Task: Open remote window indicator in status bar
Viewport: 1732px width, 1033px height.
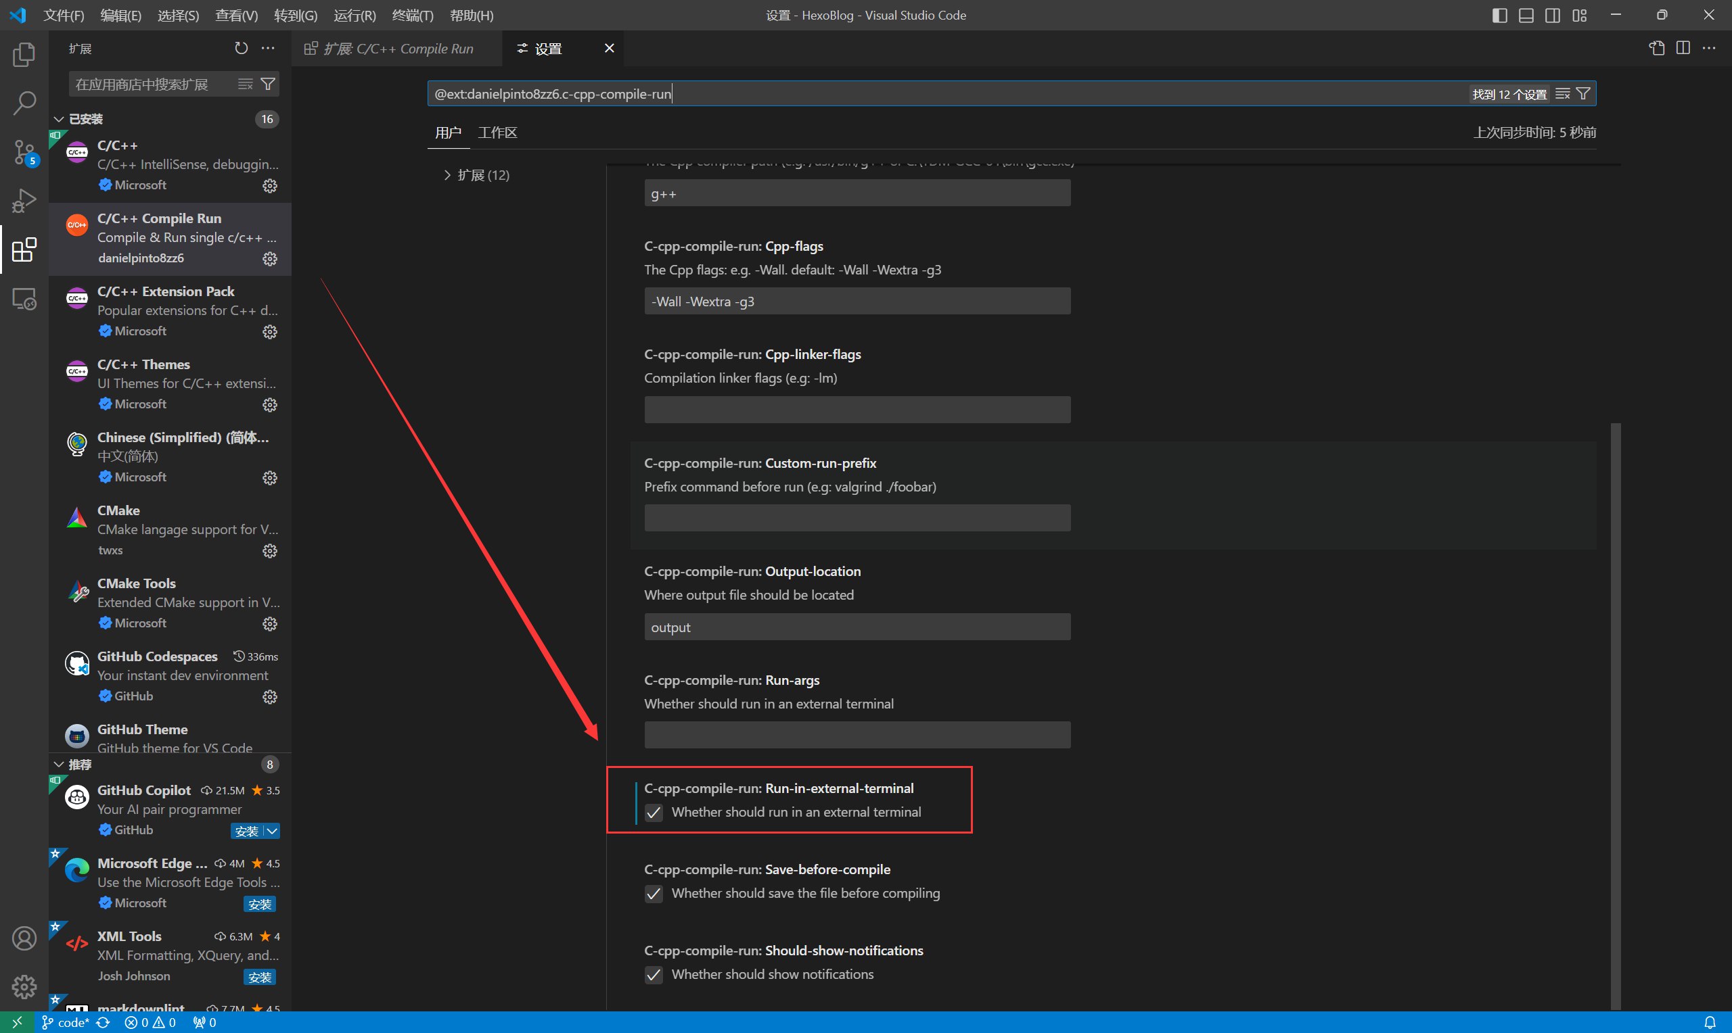Action: point(17,1023)
